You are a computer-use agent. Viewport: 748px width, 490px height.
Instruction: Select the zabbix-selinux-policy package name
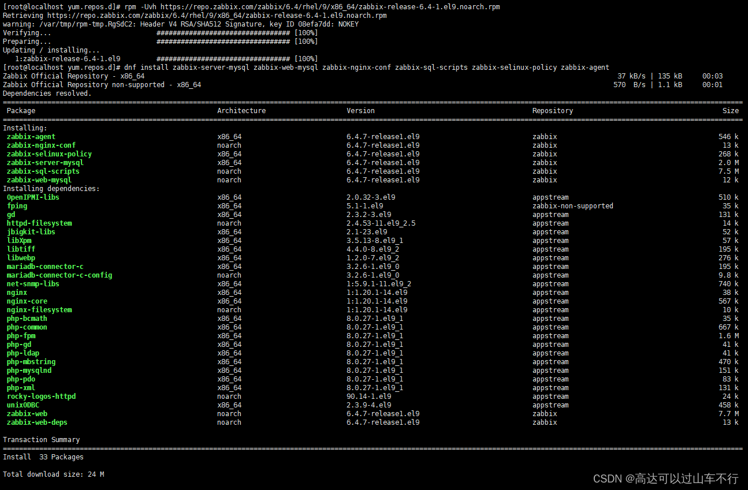49,154
